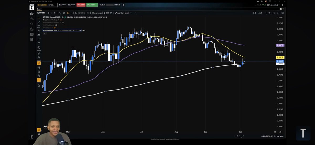
Task: Expand the chart style dropdown arrow
Action: point(72,13)
